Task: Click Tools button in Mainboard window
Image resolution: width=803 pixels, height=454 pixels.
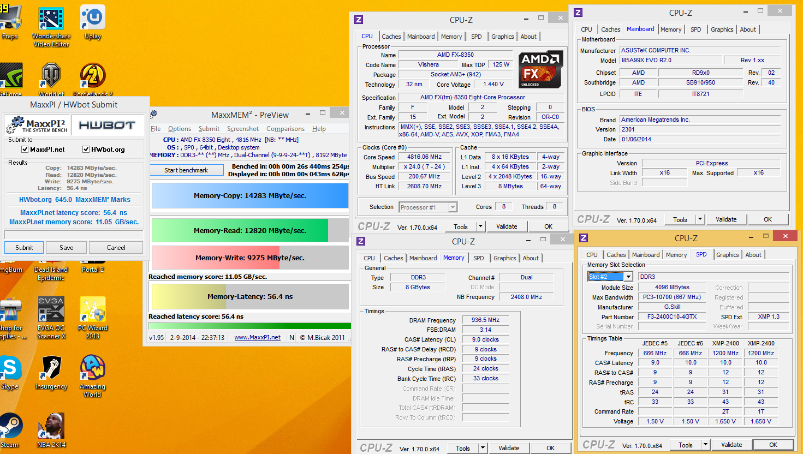Action: 680,219
